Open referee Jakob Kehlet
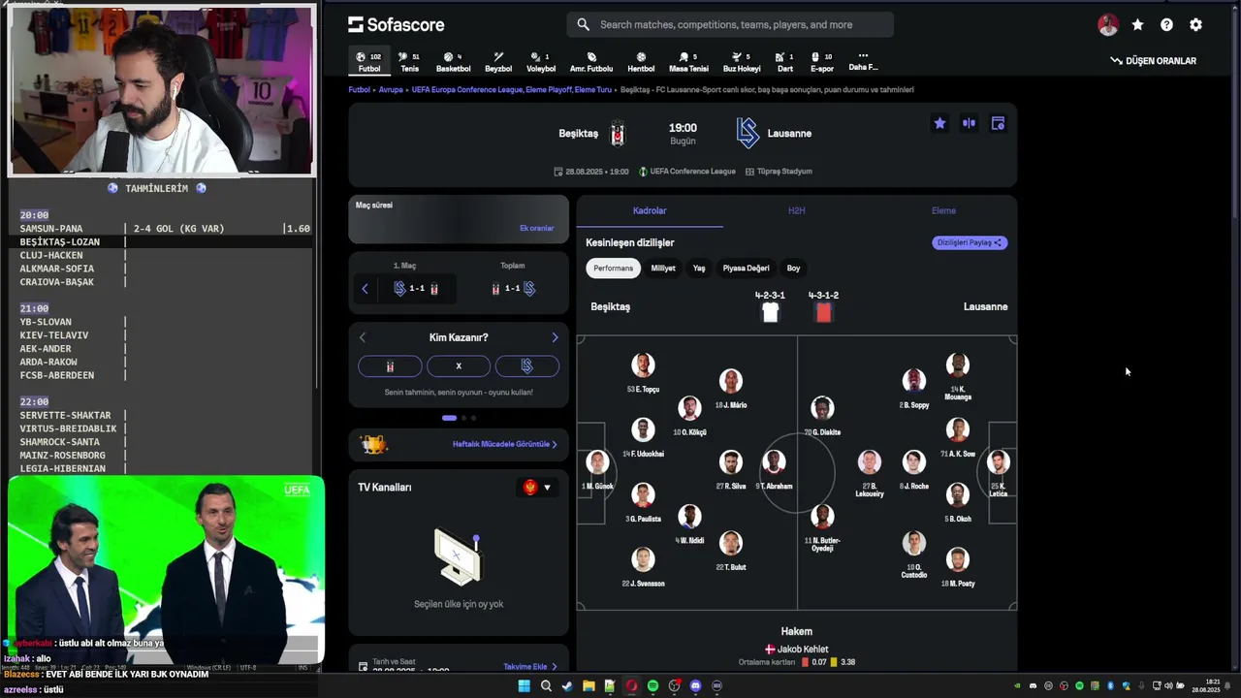The height and width of the screenshot is (698, 1241). click(796, 650)
